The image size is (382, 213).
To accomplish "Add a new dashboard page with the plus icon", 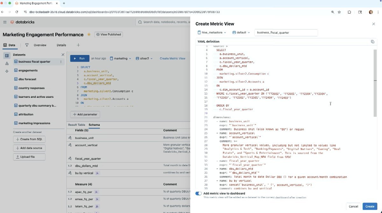I will pyautogui.click(x=78, y=45).
